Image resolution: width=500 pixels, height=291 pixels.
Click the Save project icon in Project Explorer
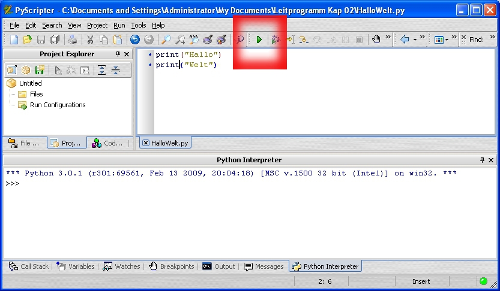40,70
